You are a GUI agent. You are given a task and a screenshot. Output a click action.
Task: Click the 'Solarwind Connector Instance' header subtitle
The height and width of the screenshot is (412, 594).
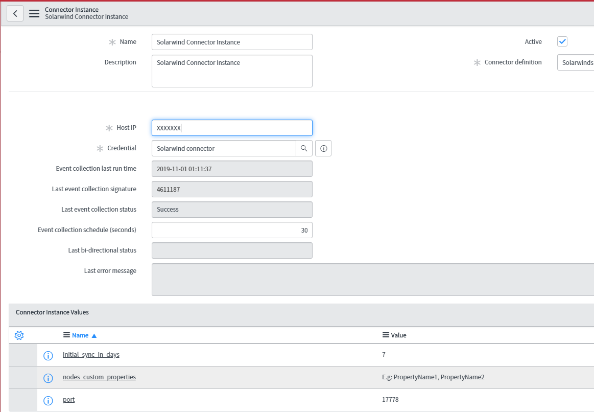[86, 17]
